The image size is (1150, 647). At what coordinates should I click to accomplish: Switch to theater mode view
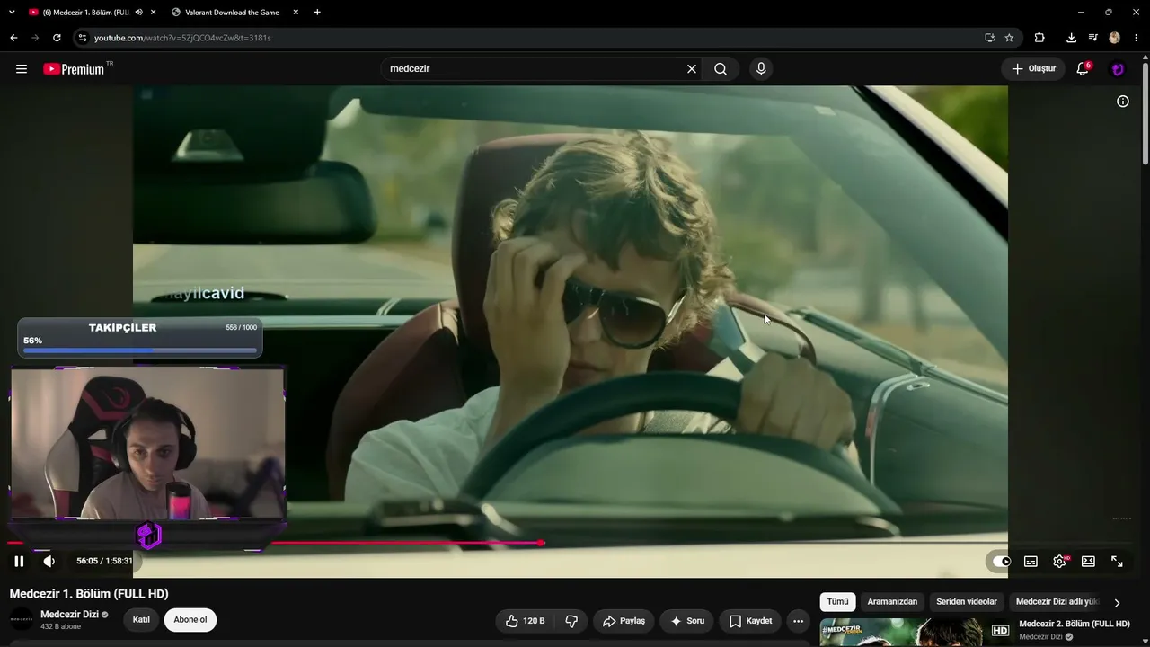click(1088, 562)
